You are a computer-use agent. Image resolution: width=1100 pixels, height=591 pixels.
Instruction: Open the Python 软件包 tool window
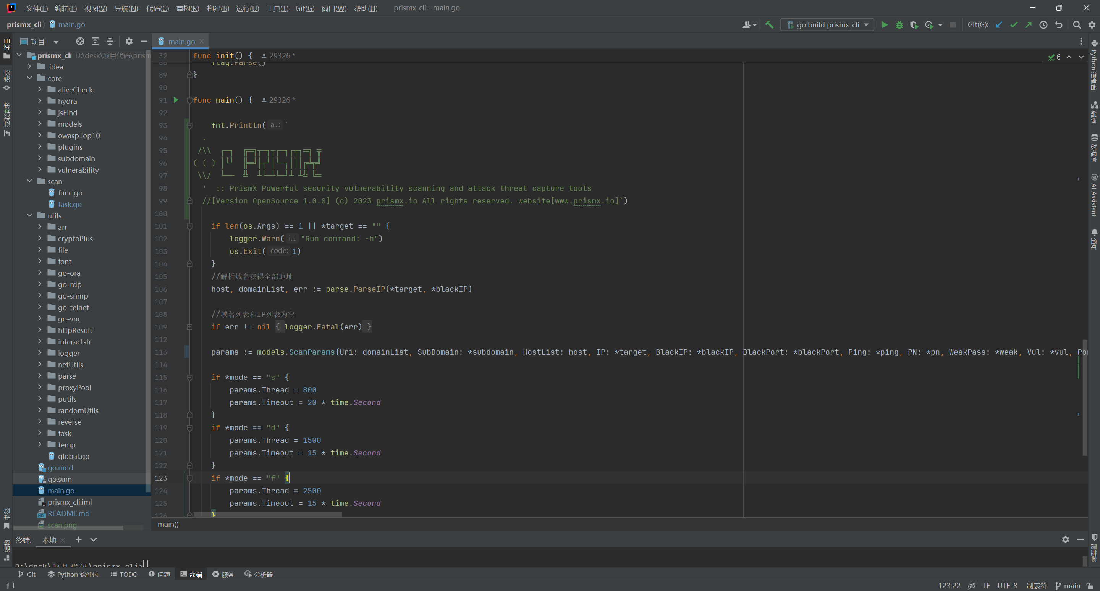73,574
